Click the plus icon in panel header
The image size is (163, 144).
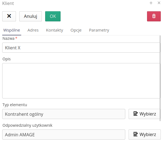click(151, 3)
